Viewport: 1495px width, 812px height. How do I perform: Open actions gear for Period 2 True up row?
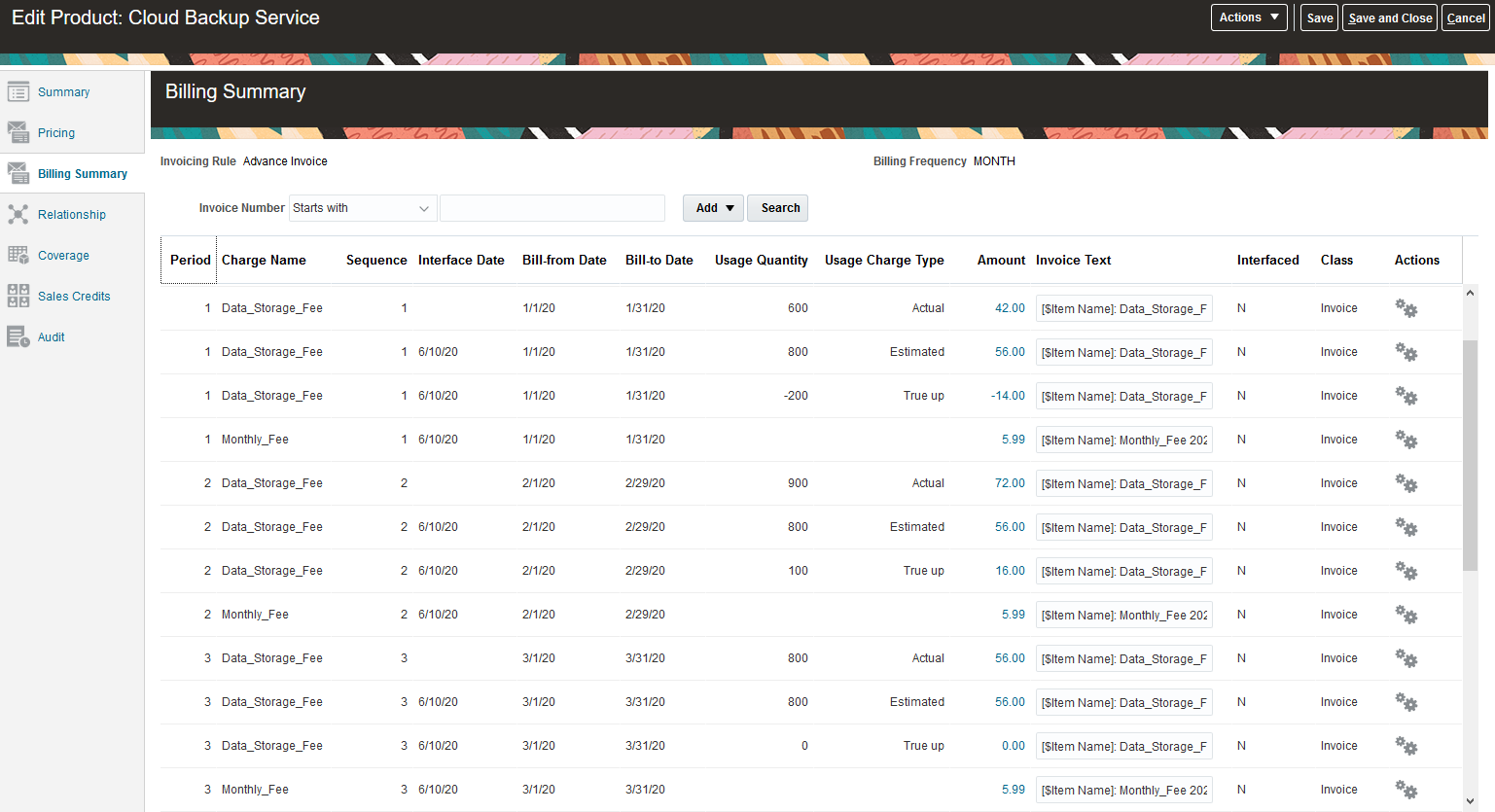pos(1406,571)
